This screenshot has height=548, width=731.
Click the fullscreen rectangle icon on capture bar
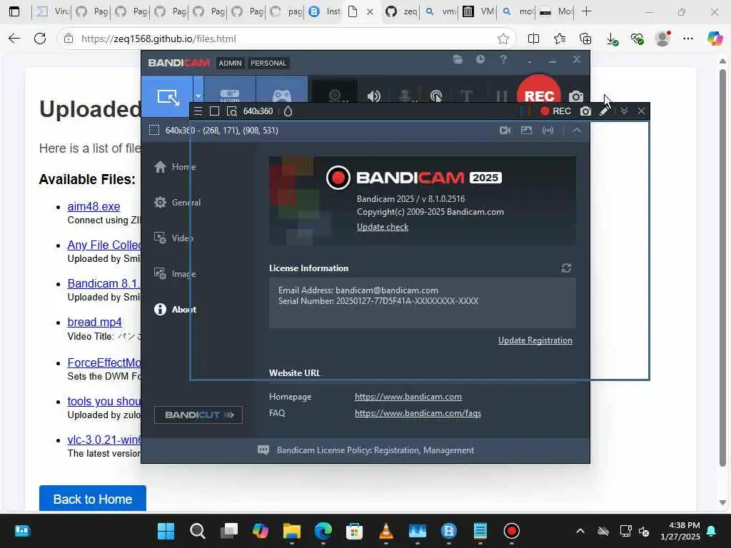click(214, 111)
